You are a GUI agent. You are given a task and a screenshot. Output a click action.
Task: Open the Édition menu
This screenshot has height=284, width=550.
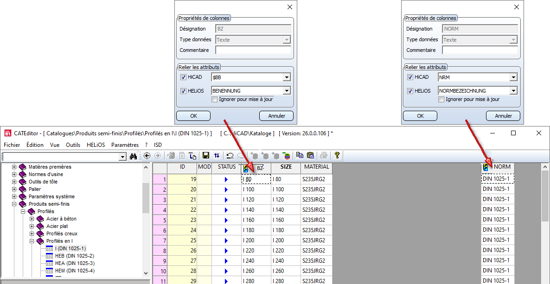(35, 145)
